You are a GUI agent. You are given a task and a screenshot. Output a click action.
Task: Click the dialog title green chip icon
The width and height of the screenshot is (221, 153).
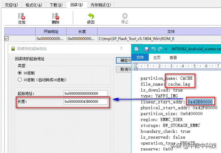(x=13, y=48)
